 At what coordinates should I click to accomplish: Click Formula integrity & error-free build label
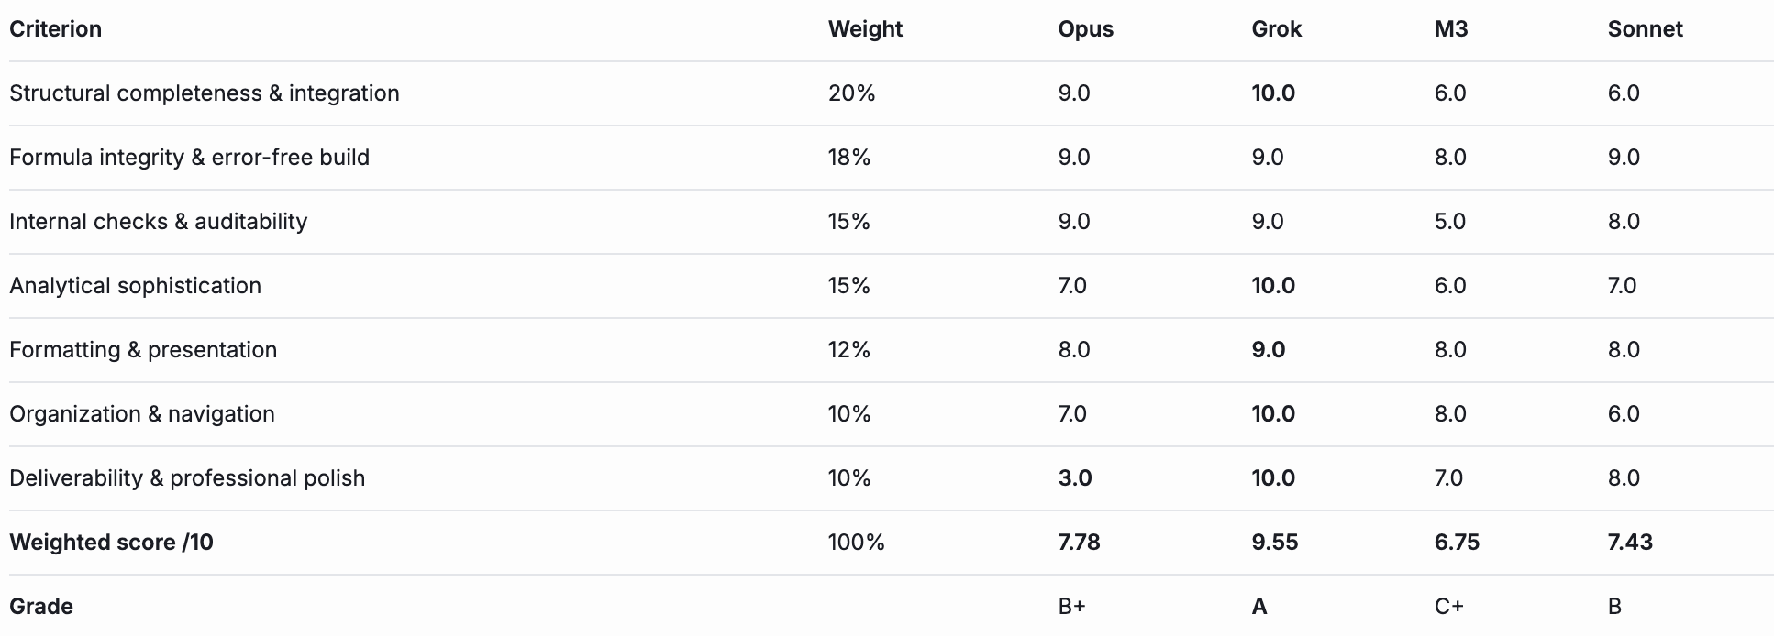[x=189, y=158]
